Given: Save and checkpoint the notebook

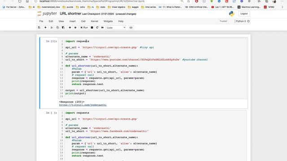Looking at the screenshot, I should point(39,28).
